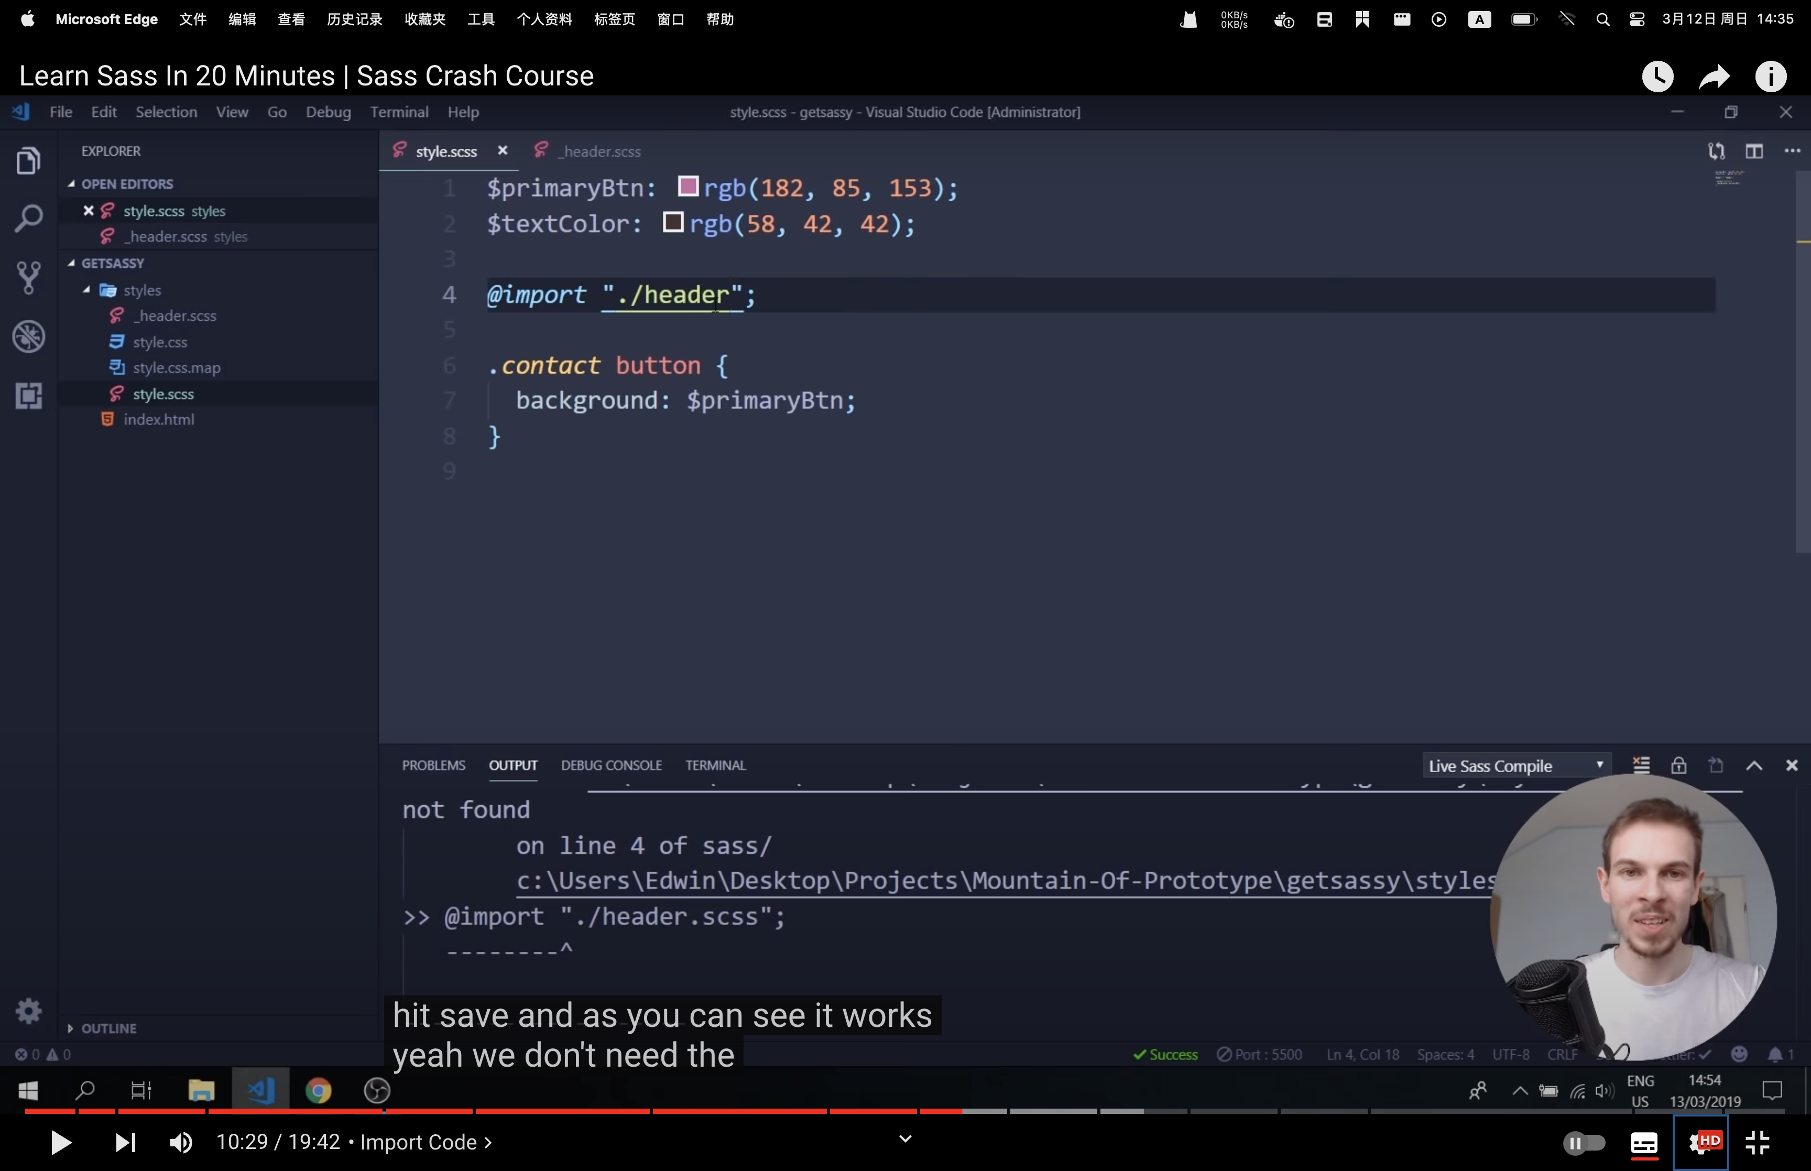Click the Split Editor icon
The image size is (1811, 1171).
tap(1754, 151)
